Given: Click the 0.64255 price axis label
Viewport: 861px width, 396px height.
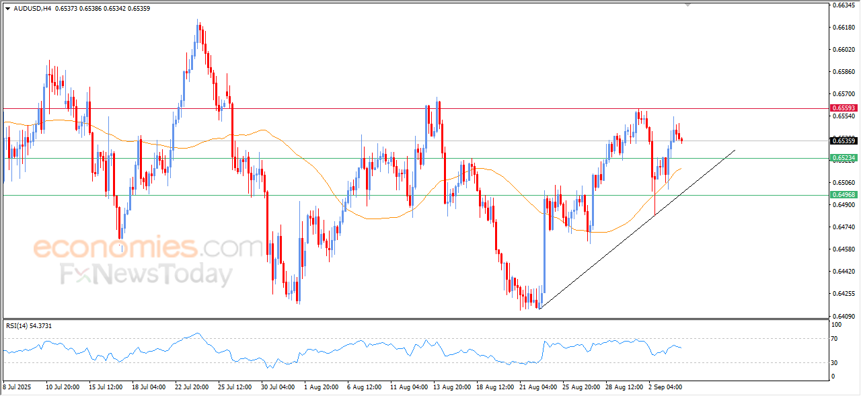Looking at the screenshot, I should 844,294.
